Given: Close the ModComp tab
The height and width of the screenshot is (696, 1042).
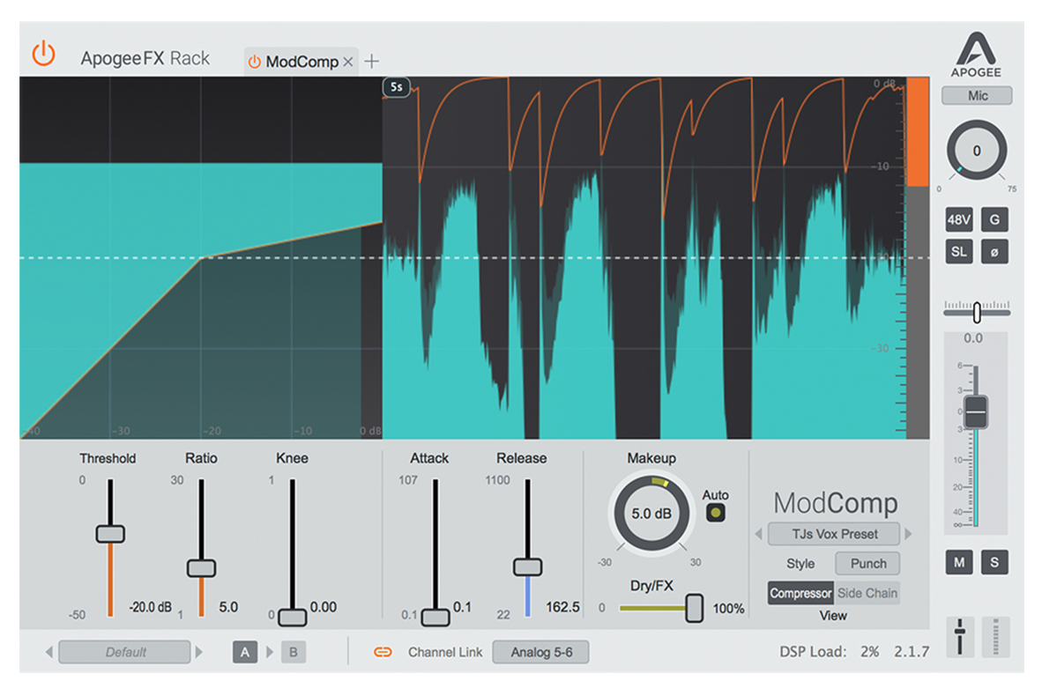Looking at the screenshot, I should click(347, 62).
